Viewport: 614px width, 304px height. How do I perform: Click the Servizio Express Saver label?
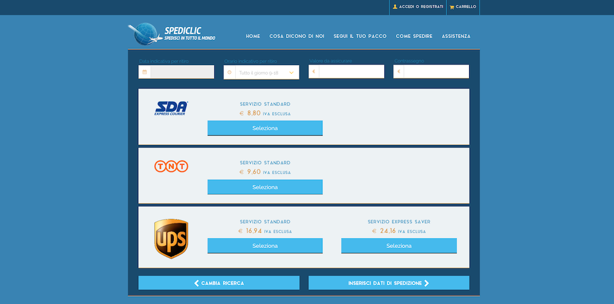pyautogui.click(x=399, y=222)
